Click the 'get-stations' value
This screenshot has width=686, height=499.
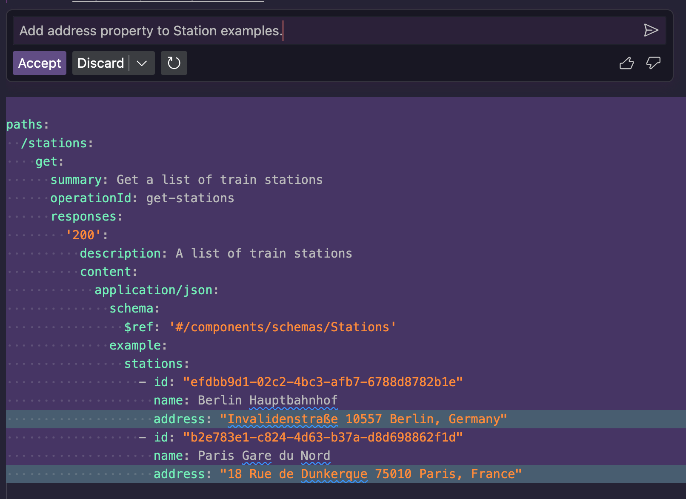coord(190,198)
